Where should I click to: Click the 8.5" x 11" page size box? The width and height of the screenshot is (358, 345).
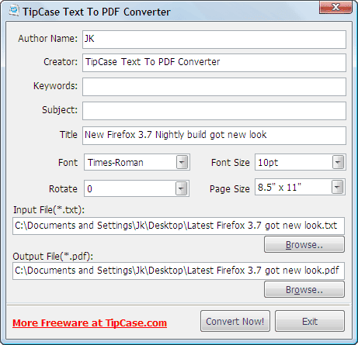[x=300, y=187]
